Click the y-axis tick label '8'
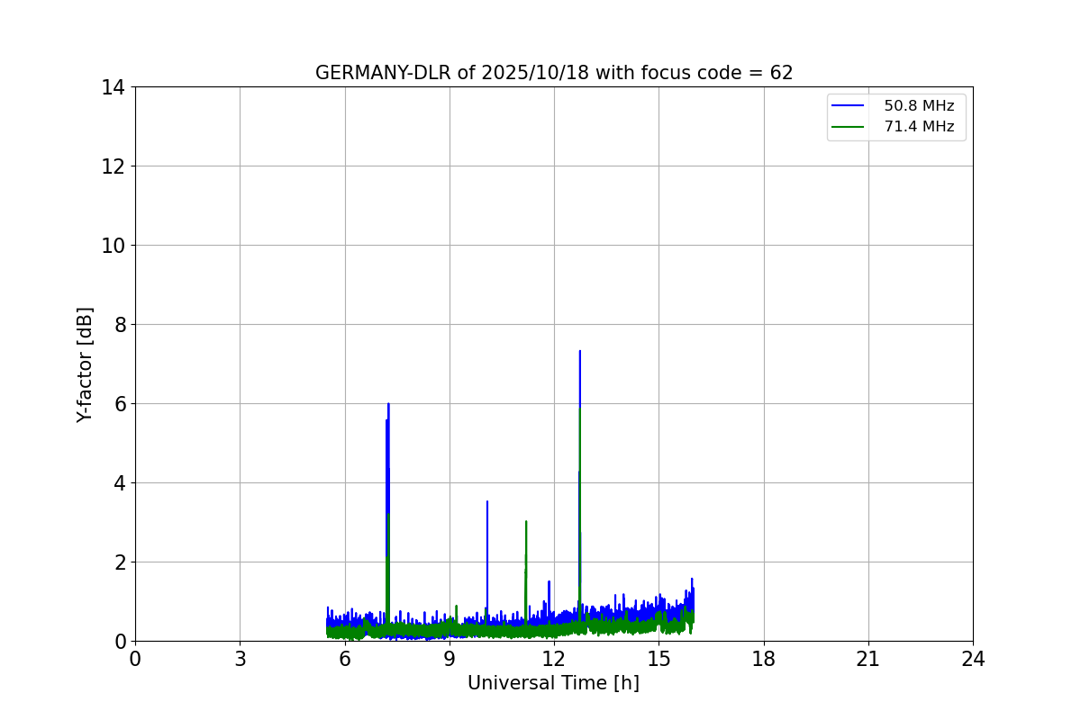Viewport: 1081px width, 720px height. [120, 325]
